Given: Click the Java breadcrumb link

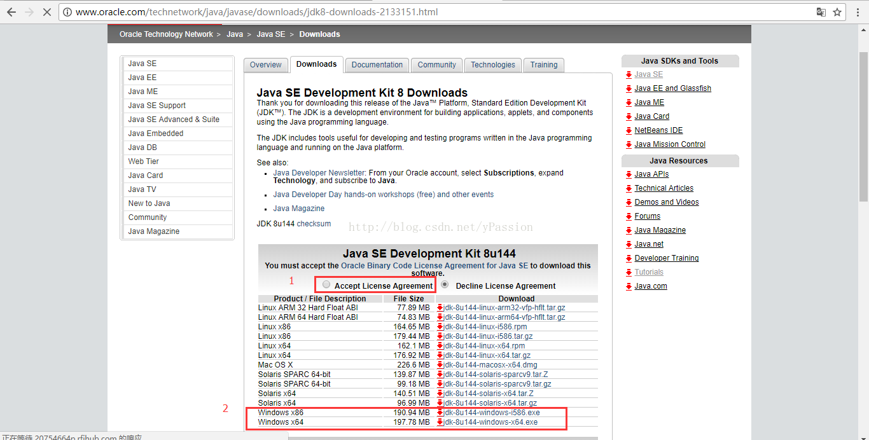Looking at the screenshot, I should pyautogui.click(x=235, y=34).
